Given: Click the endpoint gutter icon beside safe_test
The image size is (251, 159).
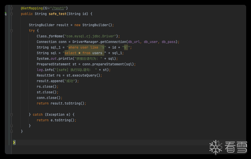Looking at the screenshot, I should tap(6, 14).
